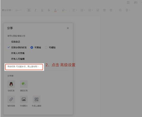142x117 pixels.
Task: Share to QQ好友 via penguin icon
Action: click(11, 84)
